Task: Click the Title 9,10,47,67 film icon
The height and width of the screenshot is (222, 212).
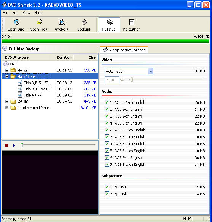Action: tap(20, 89)
